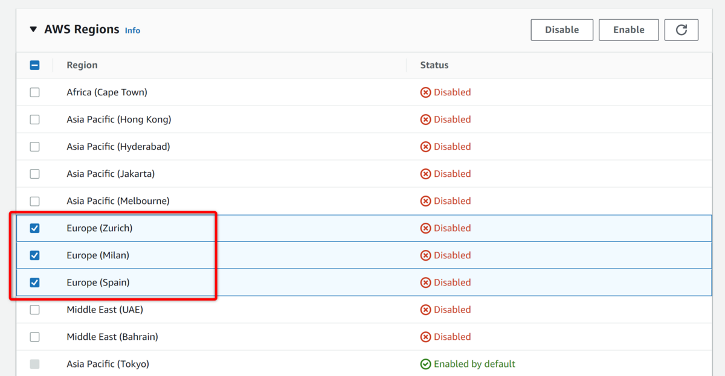Viewport: 725px width, 376px height.
Task: Check the Asia Pacific (Hong Kong) checkbox
Action: coord(34,119)
